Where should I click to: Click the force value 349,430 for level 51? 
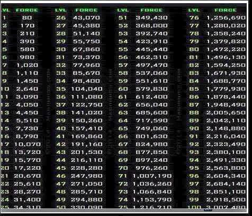[152, 18]
